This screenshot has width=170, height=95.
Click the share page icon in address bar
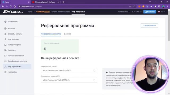coord(130,6)
